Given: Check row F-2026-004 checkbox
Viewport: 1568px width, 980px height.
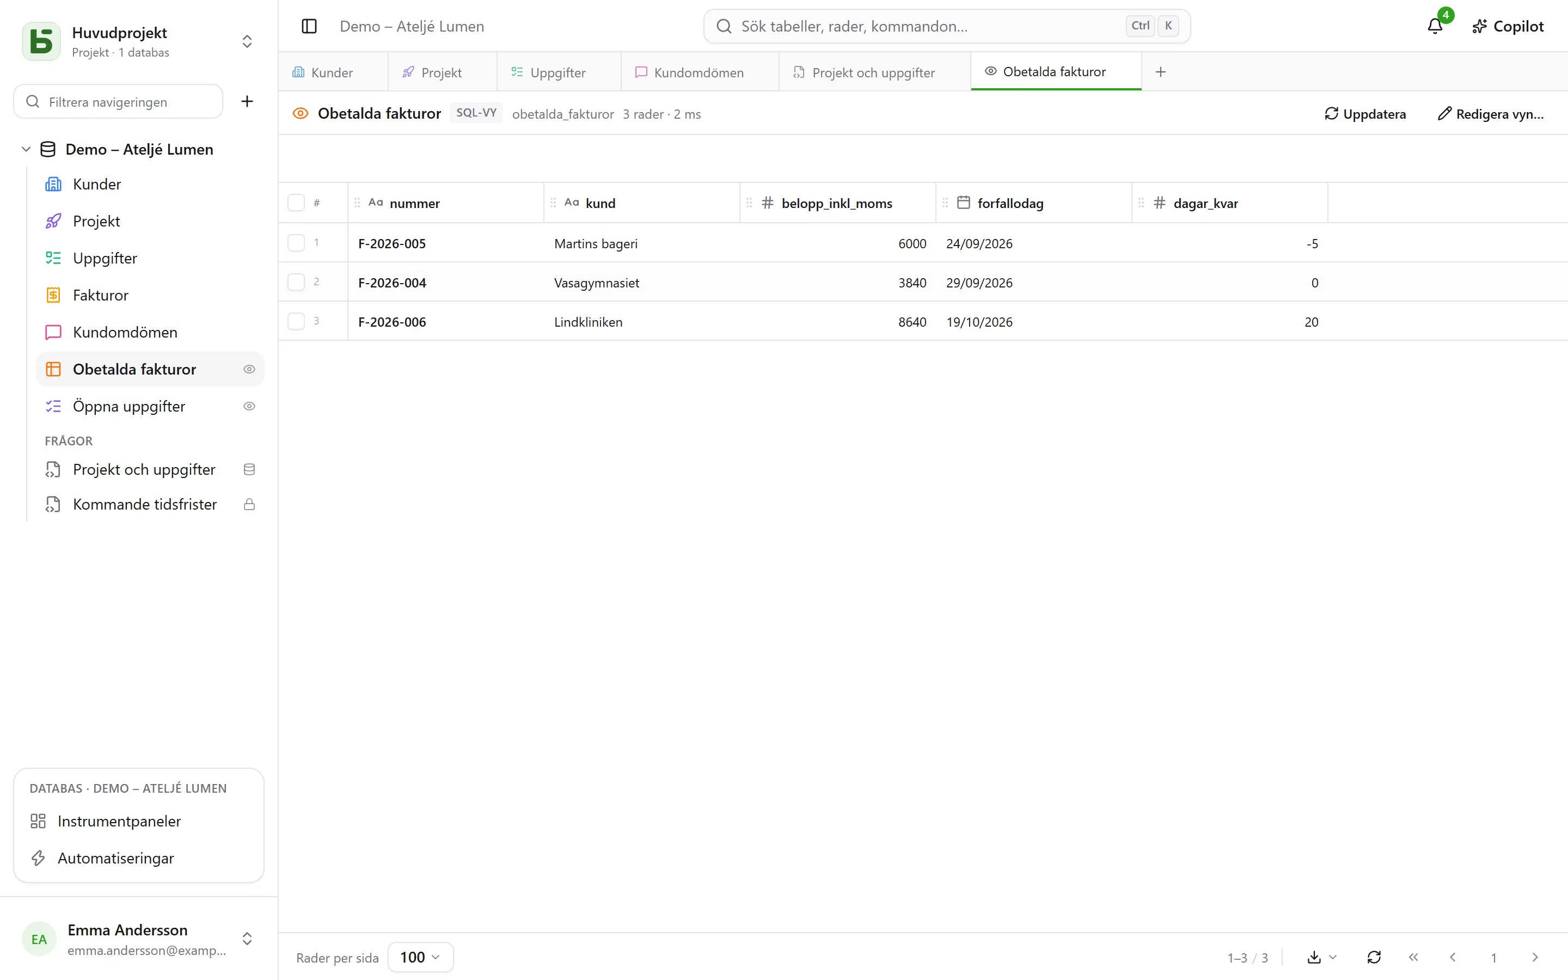Looking at the screenshot, I should [x=296, y=282].
